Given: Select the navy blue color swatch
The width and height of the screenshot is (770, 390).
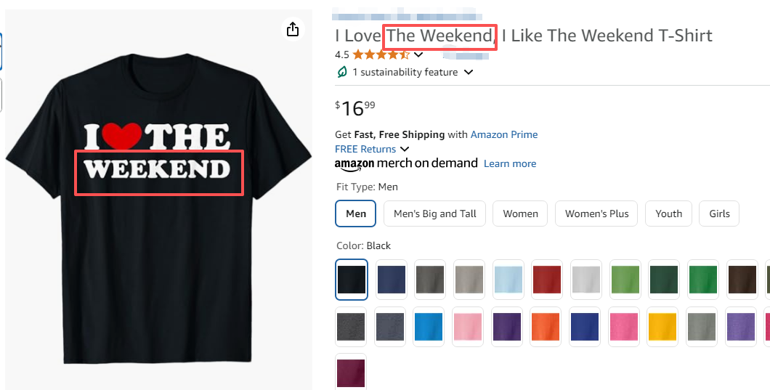Looking at the screenshot, I should point(392,280).
